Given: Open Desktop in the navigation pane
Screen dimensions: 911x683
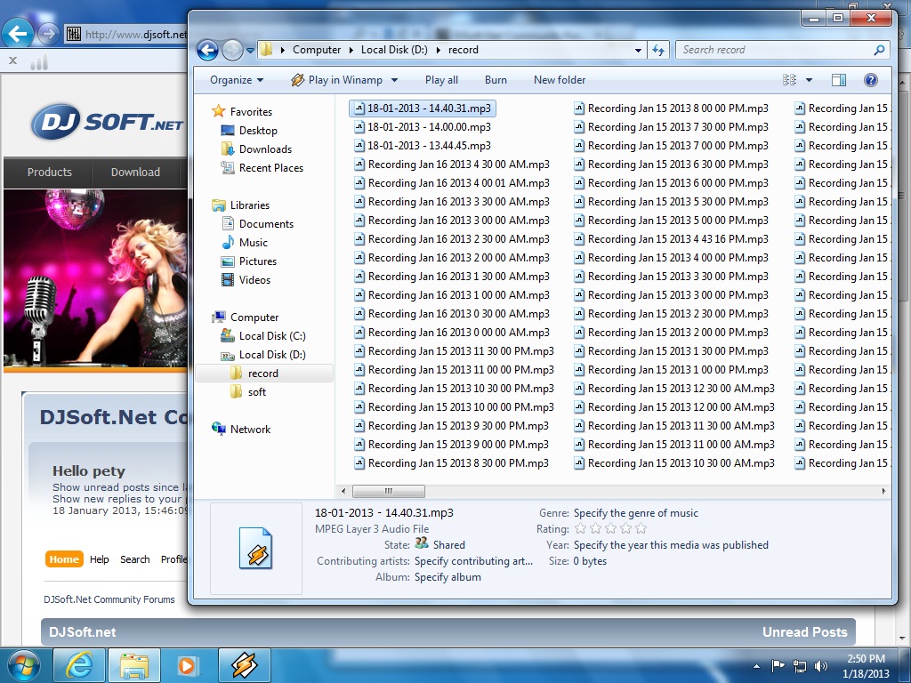Looking at the screenshot, I should (258, 131).
